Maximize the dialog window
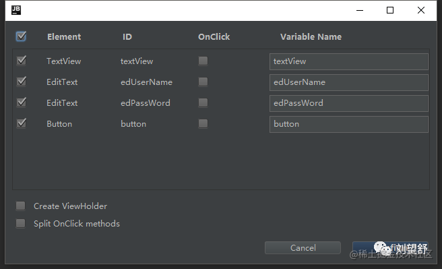 pos(390,10)
